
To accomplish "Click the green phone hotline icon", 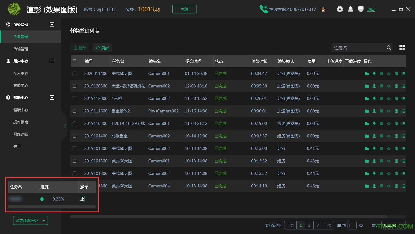I will point(264,9).
